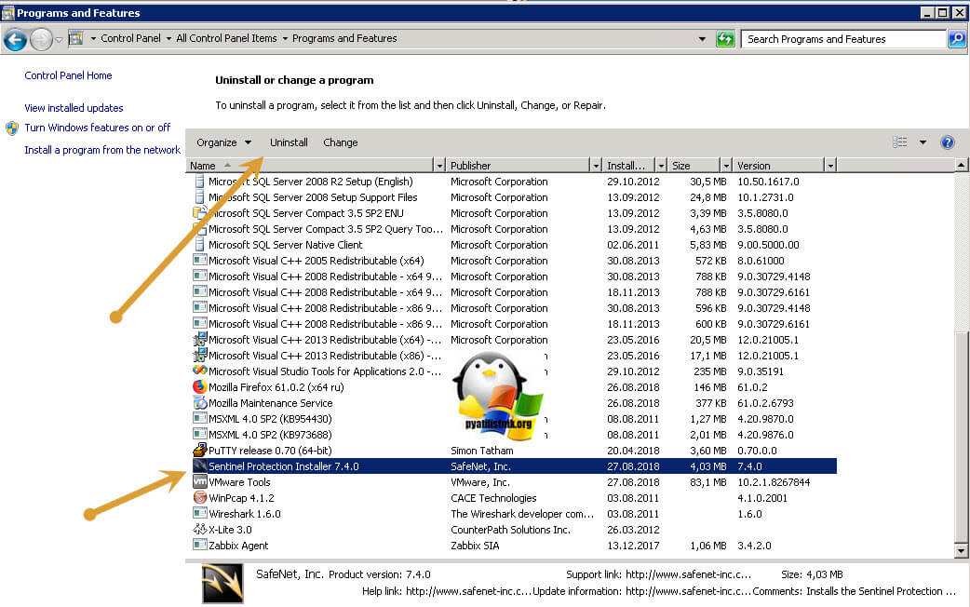Click the SQL Server Native Client icon
The width and height of the screenshot is (970, 607).
tap(199, 245)
